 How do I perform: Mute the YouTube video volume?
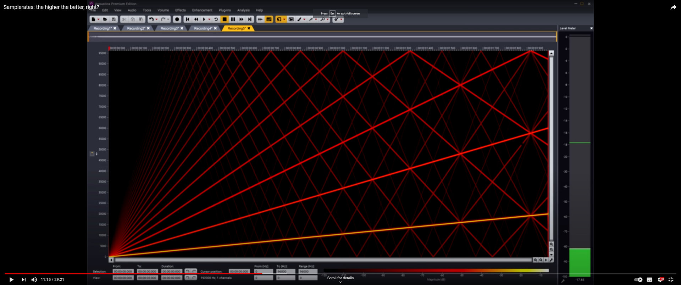(x=34, y=280)
